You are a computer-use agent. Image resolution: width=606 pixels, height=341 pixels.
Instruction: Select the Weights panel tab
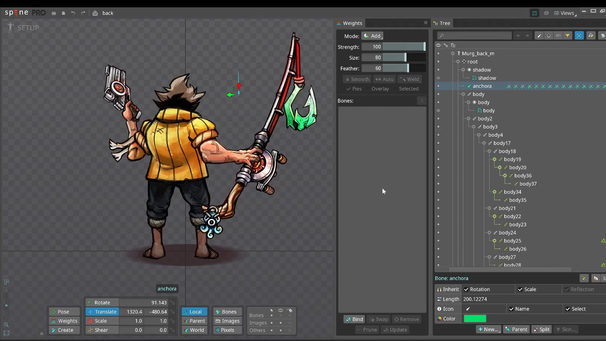350,23
